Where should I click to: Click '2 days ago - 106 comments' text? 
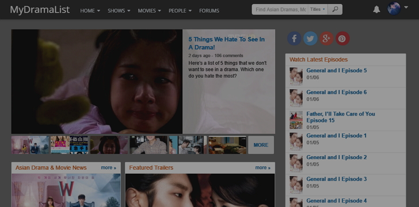tap(216, 56)
